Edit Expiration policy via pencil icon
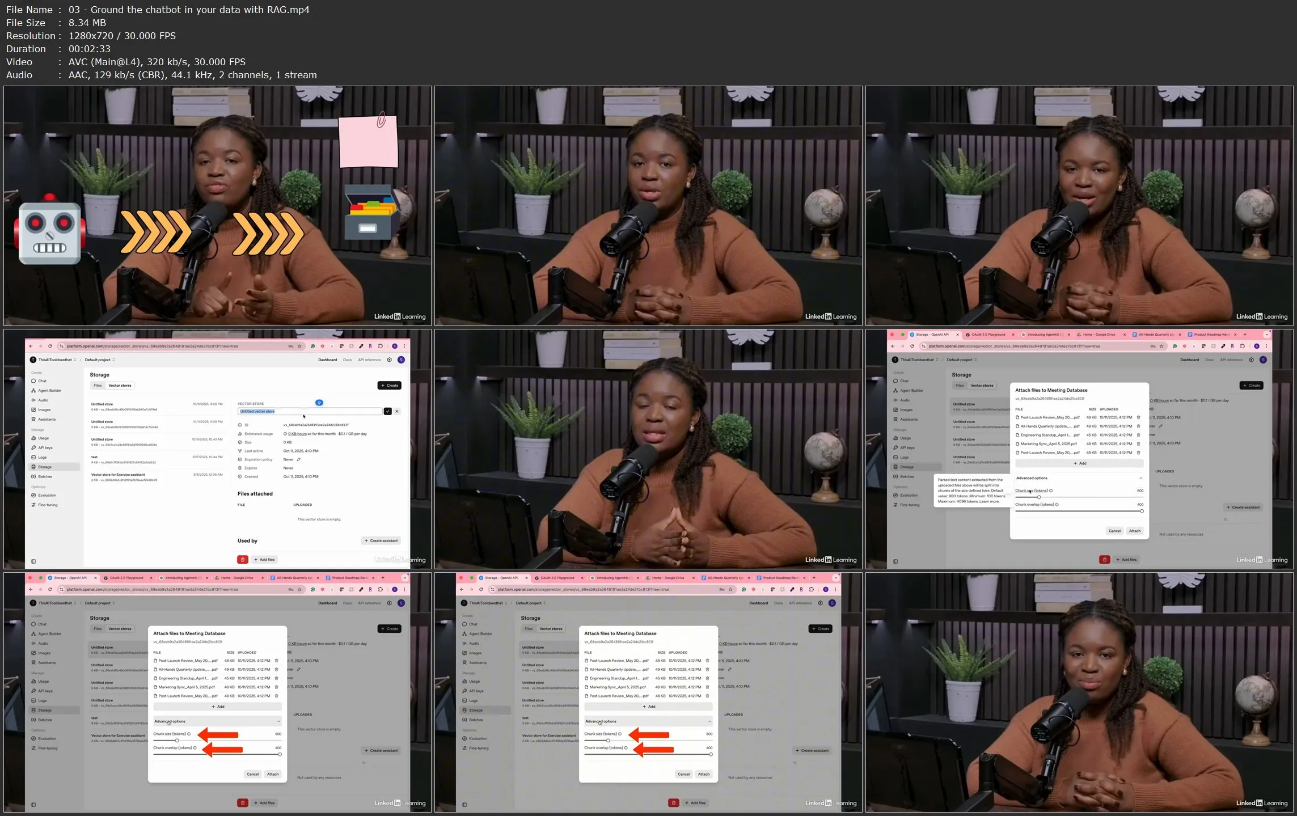This screenshot has width=1297, height=816. (x=299, y=459)
